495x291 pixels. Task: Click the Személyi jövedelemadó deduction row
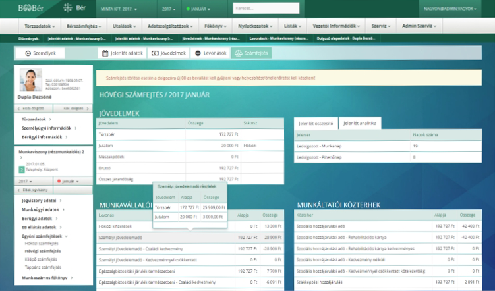tap(190, 238)
